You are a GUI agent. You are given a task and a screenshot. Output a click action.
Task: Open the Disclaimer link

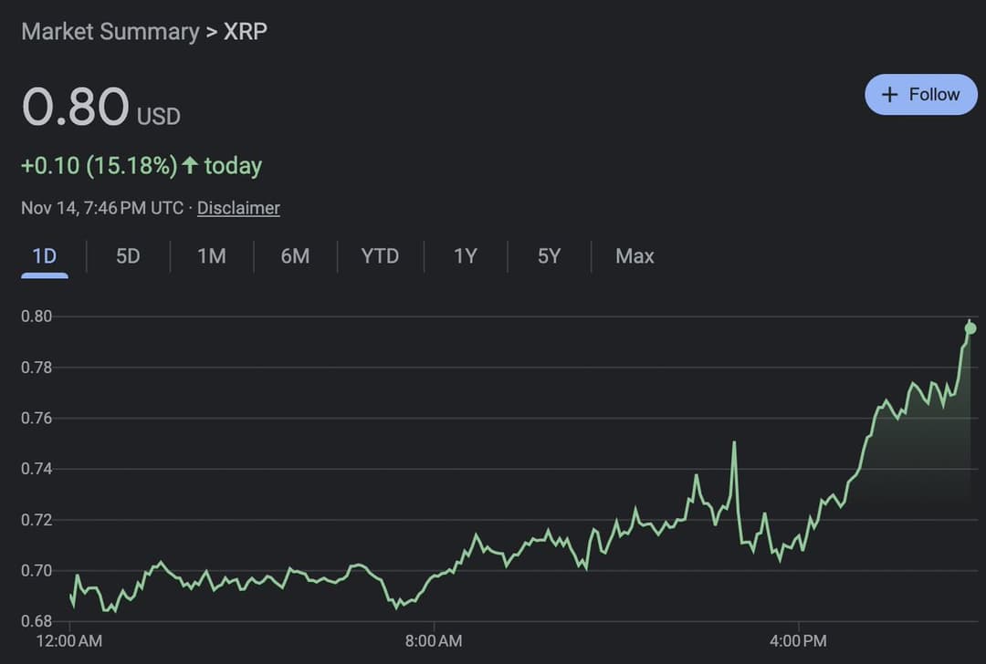point(238,208)
